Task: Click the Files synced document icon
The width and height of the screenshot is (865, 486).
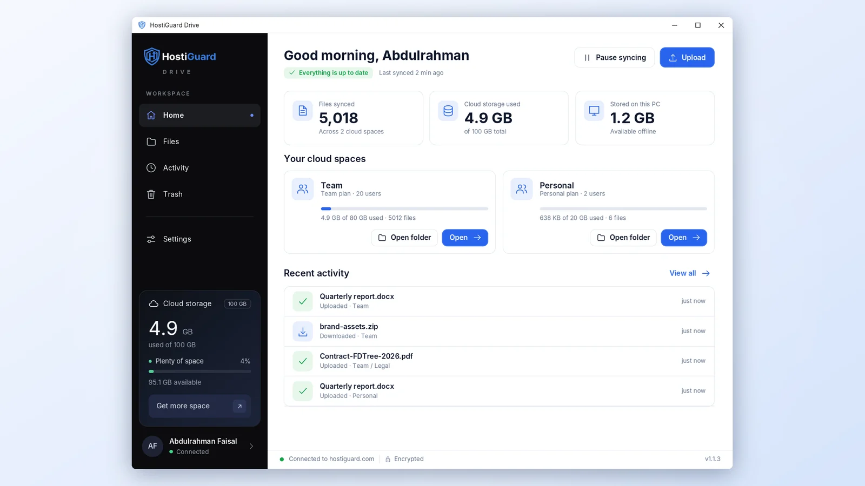Action: [x=303, y=111]
